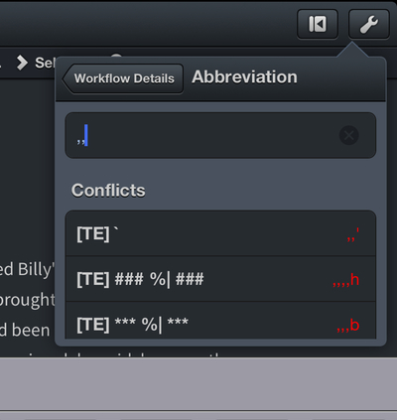Open the Sel breadcrumb item
The image size is (397, 420).
[x=45, y=63]
